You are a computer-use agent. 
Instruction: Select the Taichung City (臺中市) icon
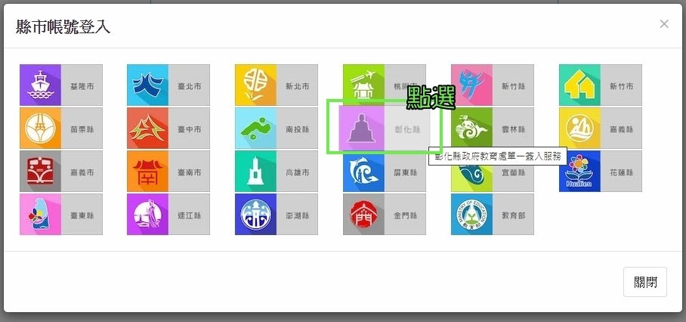(147, 128)
